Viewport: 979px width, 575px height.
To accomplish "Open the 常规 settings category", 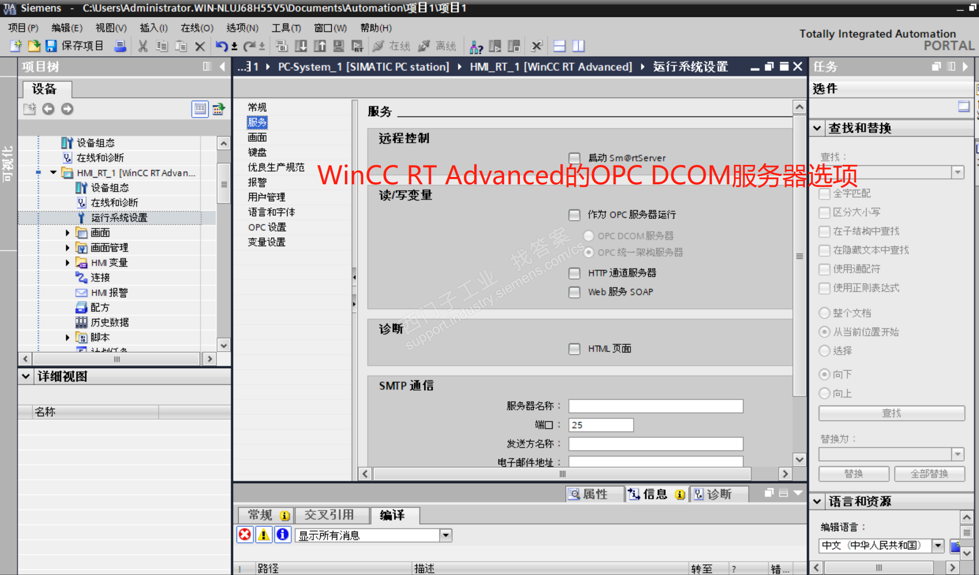I will coord(257,107).
